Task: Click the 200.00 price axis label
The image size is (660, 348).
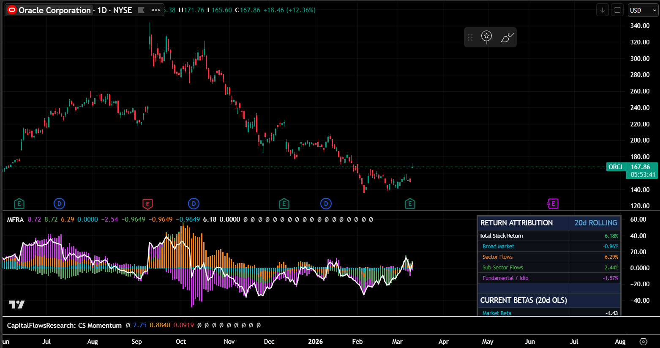Action: click(640, 140)
